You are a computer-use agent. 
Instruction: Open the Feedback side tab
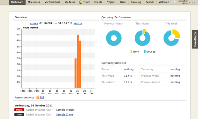pos(195,39)
